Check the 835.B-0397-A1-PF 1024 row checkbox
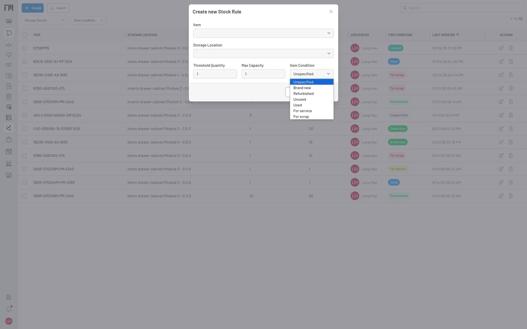Screen dimensions: 527x329 24,61
